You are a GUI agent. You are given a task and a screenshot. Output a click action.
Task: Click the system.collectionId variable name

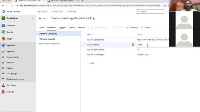click(95, 40)
